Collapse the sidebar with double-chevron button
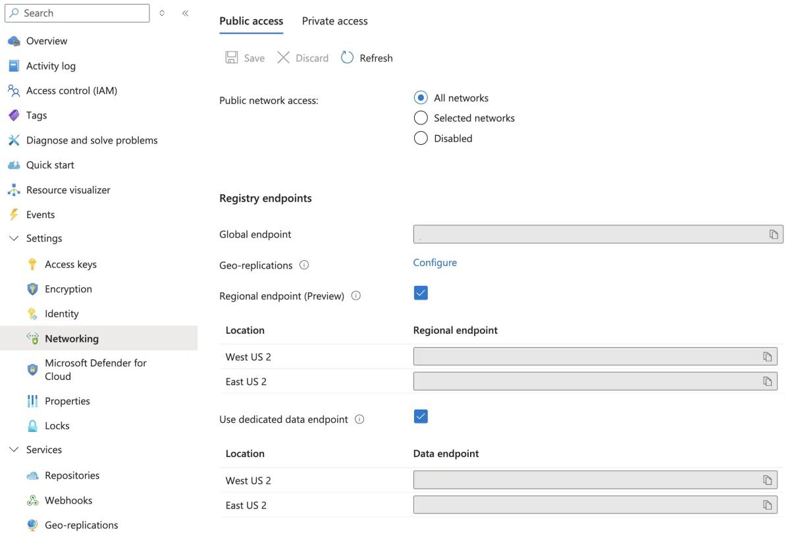This screenshot has height=536, width=790. pos(186,13)
